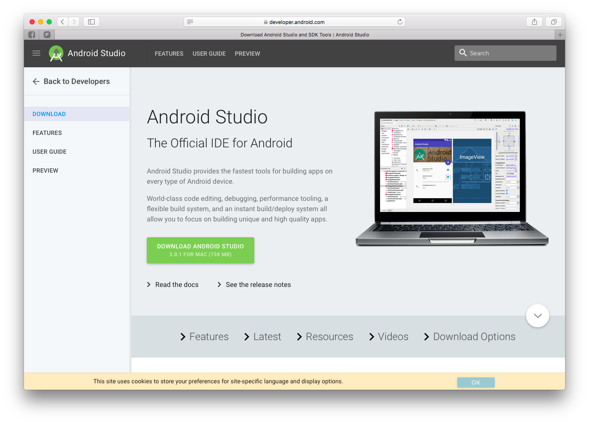589x424 pixels.
Task: Go forward with Safari's forward arrow
Action: click(74, 22)
